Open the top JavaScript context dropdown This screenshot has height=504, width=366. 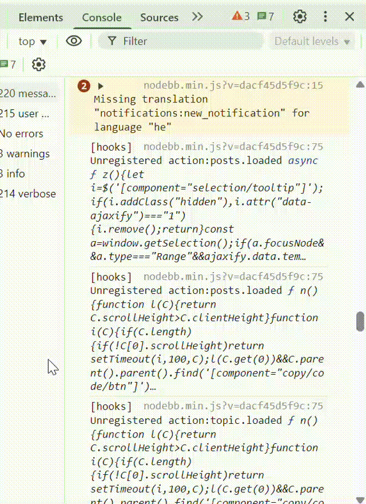coord(33,41)
